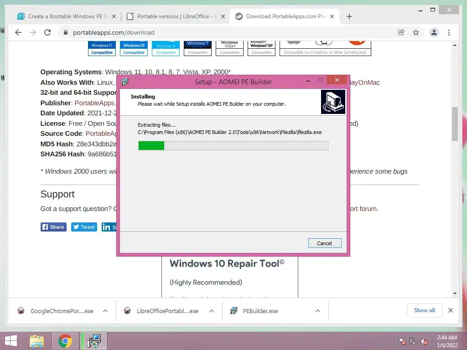Click the setup installer taskbar icon
Viewport: 467px width, 350px height.
(x=93, y=341)
